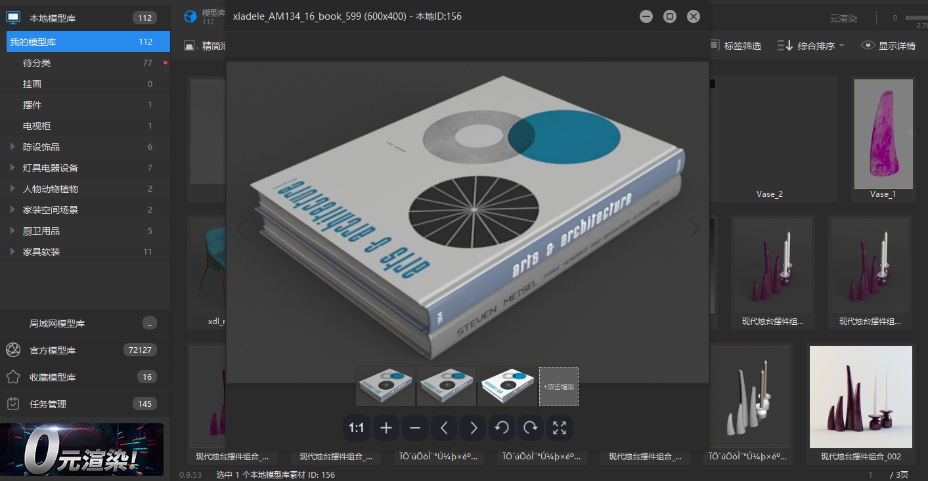Image resolution: width=928 pixels, height=481 pixels.
Task: Zoom out with the minus button
Action: click(415, 429)
